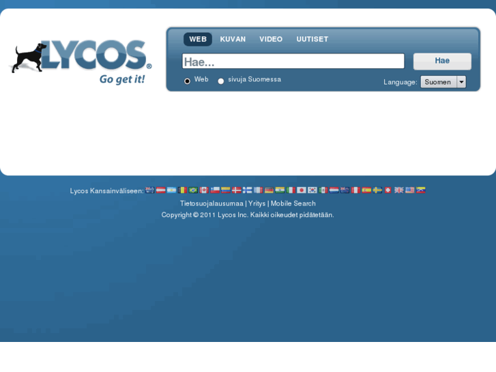The width and height of the screenshot is (496, 372).
Task: Open the New Zealand flag Lycos site
Action: click(345, 190)
